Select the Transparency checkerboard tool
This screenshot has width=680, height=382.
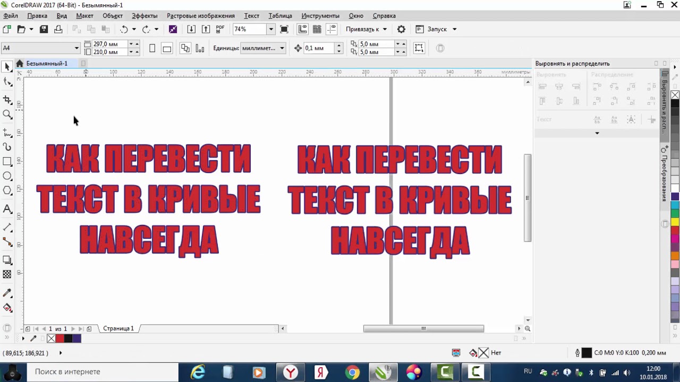pos(7,274)
